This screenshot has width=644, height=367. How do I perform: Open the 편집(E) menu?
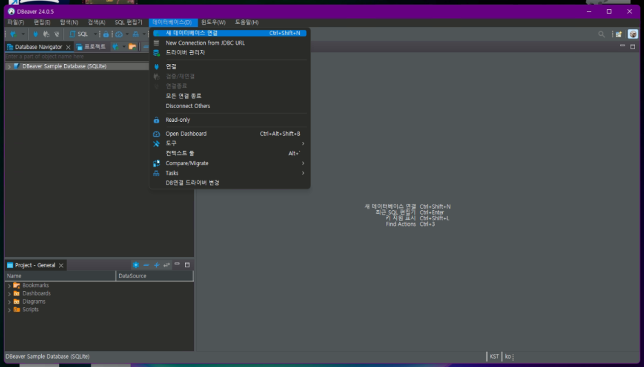click(42, 22)
